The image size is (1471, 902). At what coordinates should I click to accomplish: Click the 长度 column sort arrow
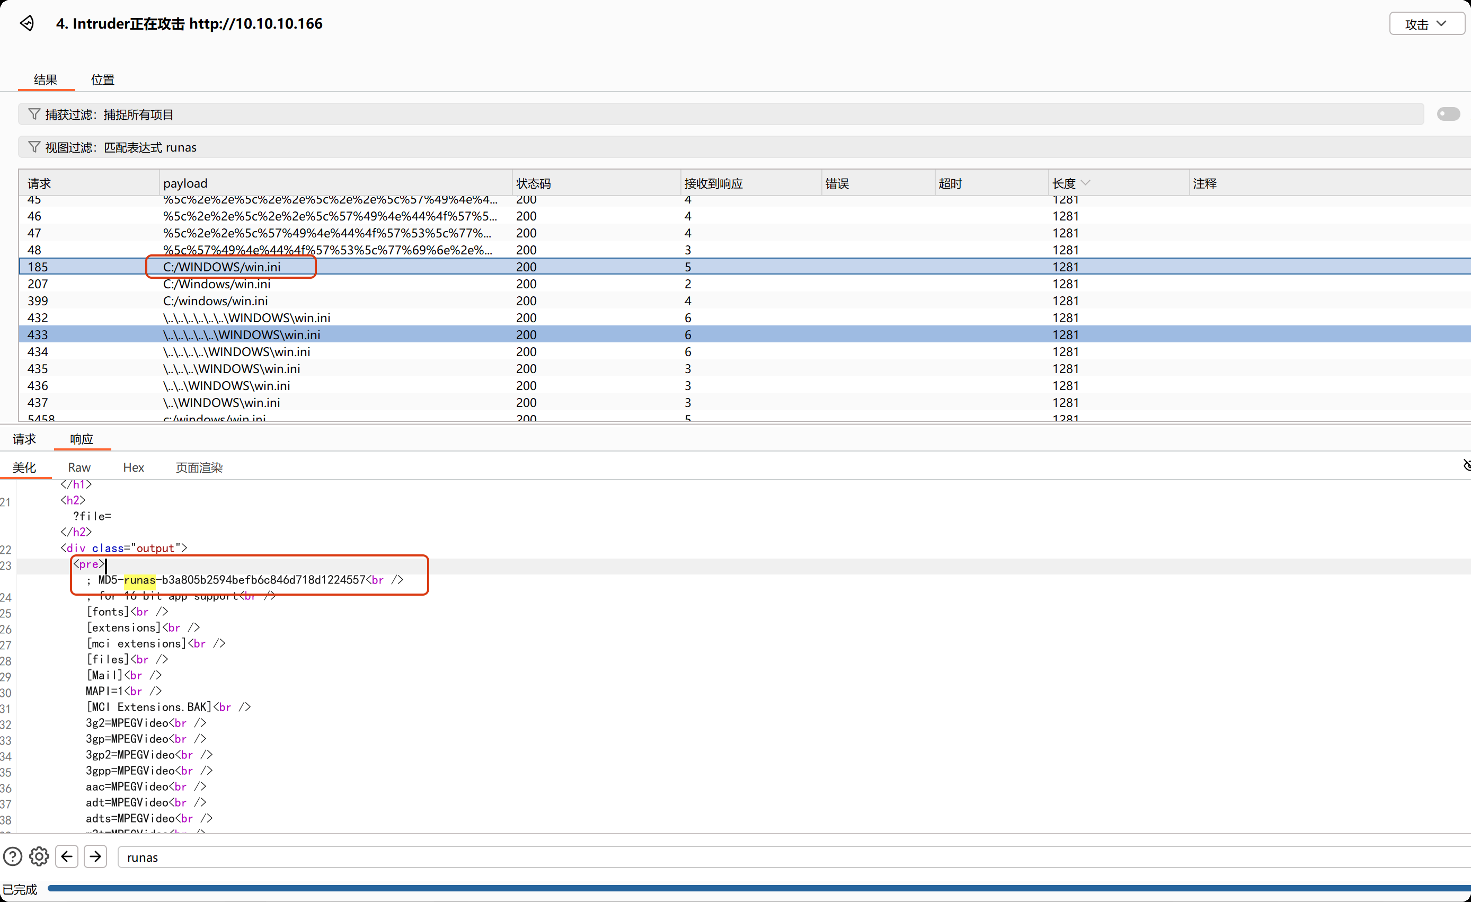1086,183
